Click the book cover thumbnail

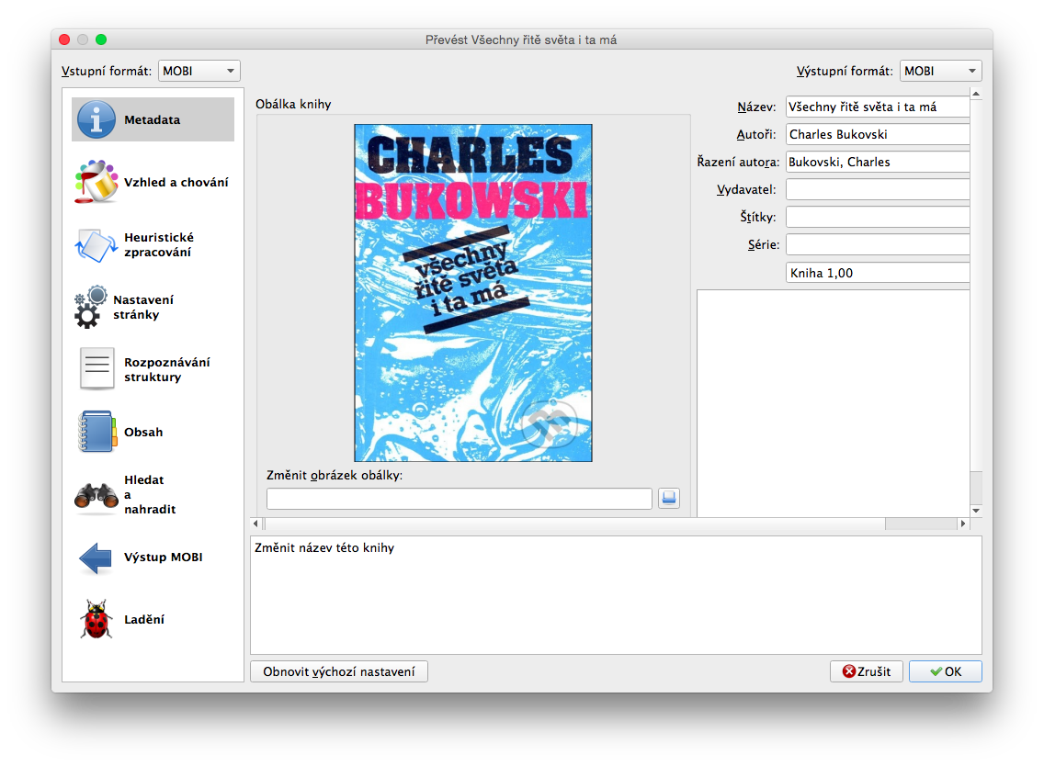[x=473, y=293]
